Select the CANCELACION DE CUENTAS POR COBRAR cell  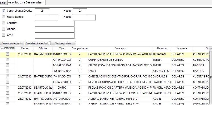(x=120, y=76)
